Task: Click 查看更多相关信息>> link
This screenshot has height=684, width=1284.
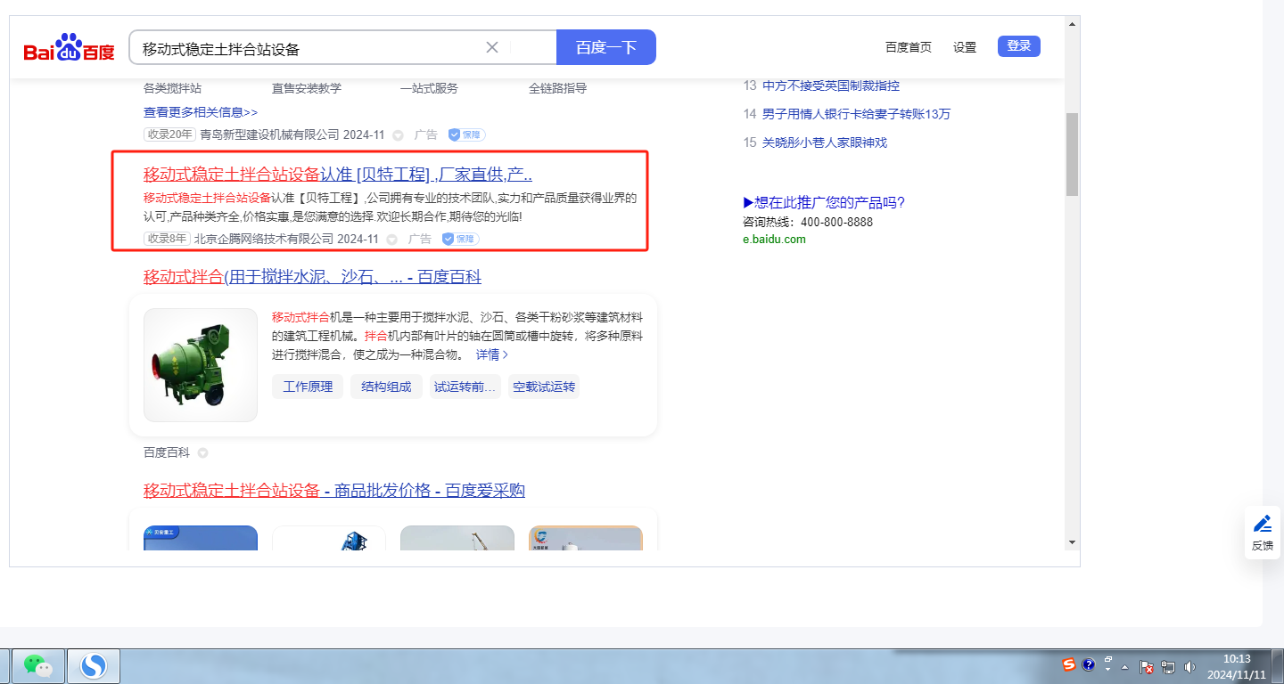Action: pyautogui.click(x=201, y=112)
